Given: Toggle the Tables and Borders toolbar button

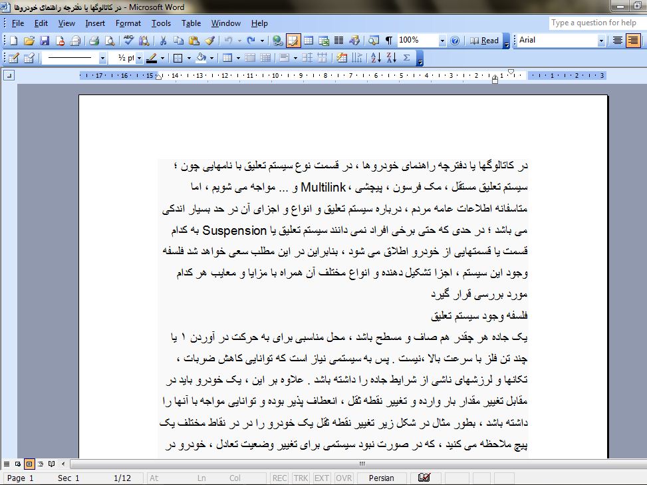Looking at the screenshot, I should 293,41.
